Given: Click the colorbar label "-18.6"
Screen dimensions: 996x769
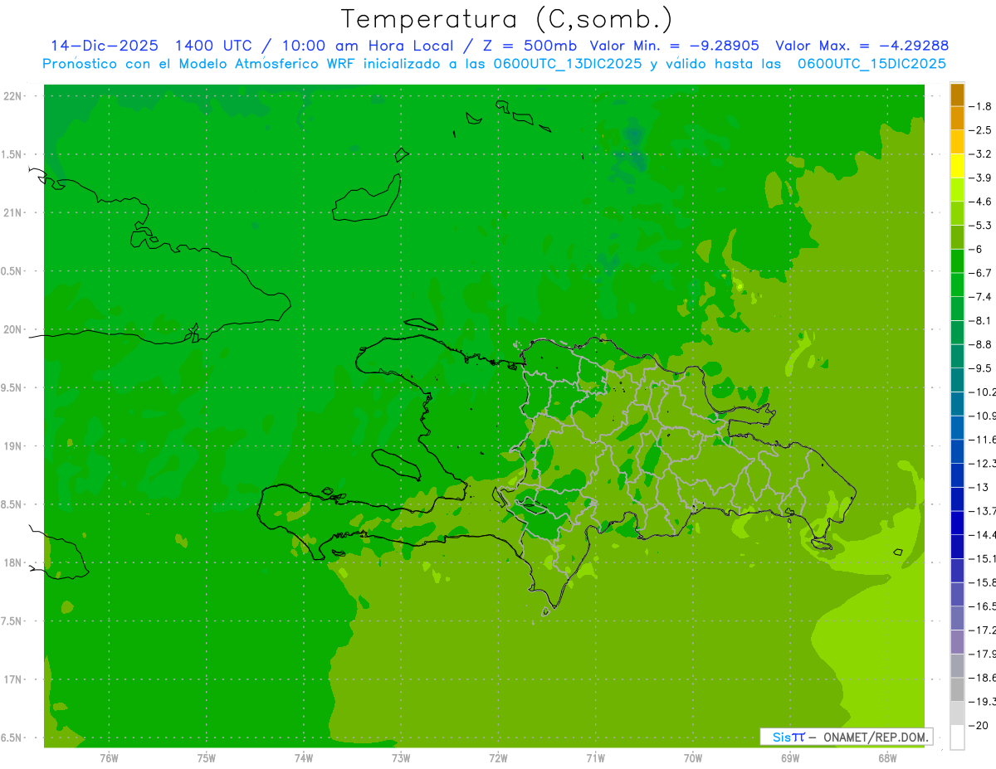Looking at the screenshot, I should (983, 678).
